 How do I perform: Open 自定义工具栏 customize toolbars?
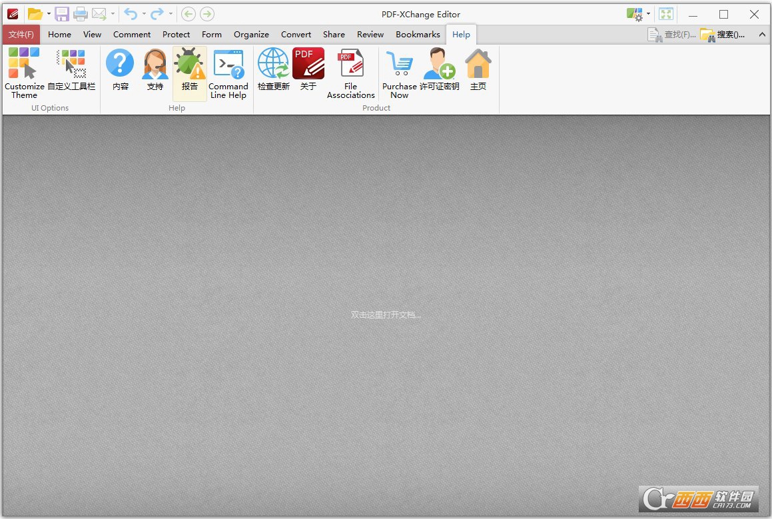tap(71, 69)
